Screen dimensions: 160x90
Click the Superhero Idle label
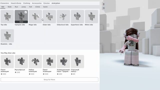(x=77, y=25)
